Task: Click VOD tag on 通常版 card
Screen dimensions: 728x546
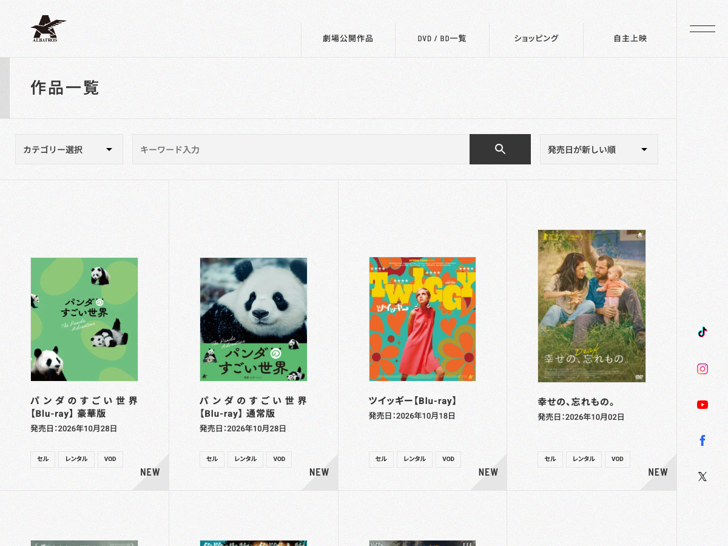Action: click(x=279, y=459)
